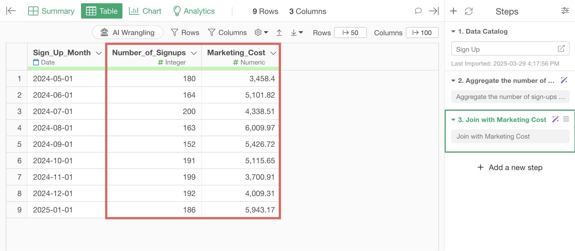Click the Rows filter funnel icon
575x251 pixels.
(174, 33)
